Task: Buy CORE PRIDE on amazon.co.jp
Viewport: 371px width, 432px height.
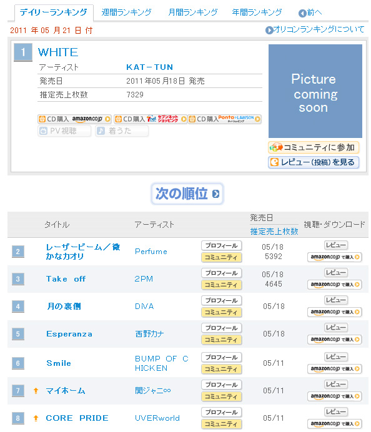Action: point(335,424)
